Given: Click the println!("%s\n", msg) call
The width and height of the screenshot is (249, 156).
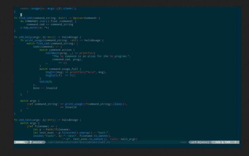Looking at the screenshot, I should [x=87, y=72].
